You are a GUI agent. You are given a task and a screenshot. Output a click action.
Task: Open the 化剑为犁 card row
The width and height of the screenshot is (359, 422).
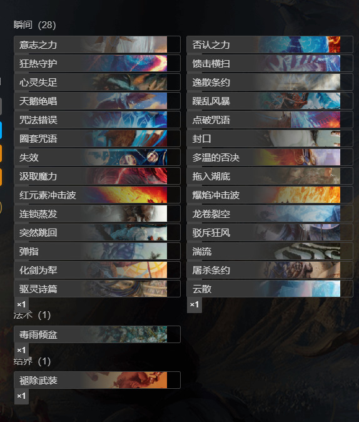97,270
